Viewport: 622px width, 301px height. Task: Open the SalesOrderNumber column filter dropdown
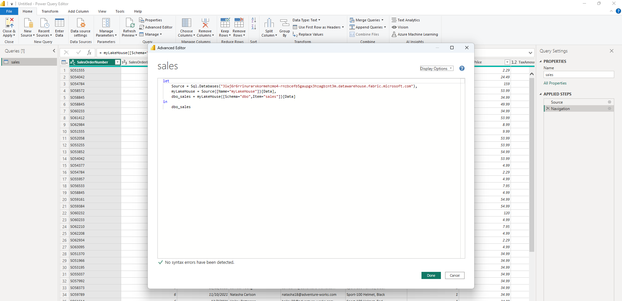click(117, 62)
